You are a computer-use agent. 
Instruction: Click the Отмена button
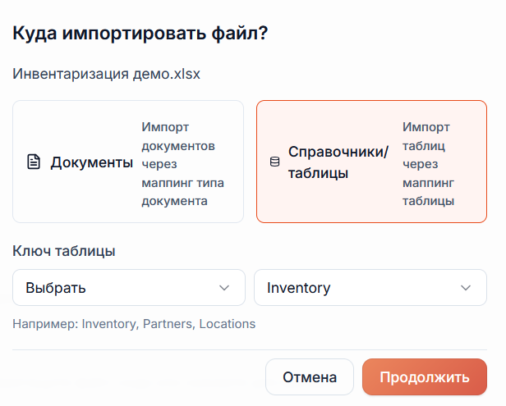click(x=310, y=377)
